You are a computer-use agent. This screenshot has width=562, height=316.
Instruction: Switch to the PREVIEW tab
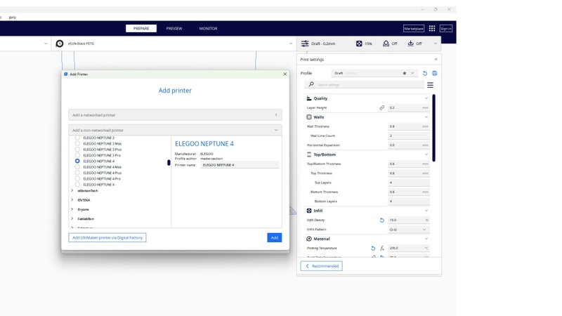pos(174,28)
